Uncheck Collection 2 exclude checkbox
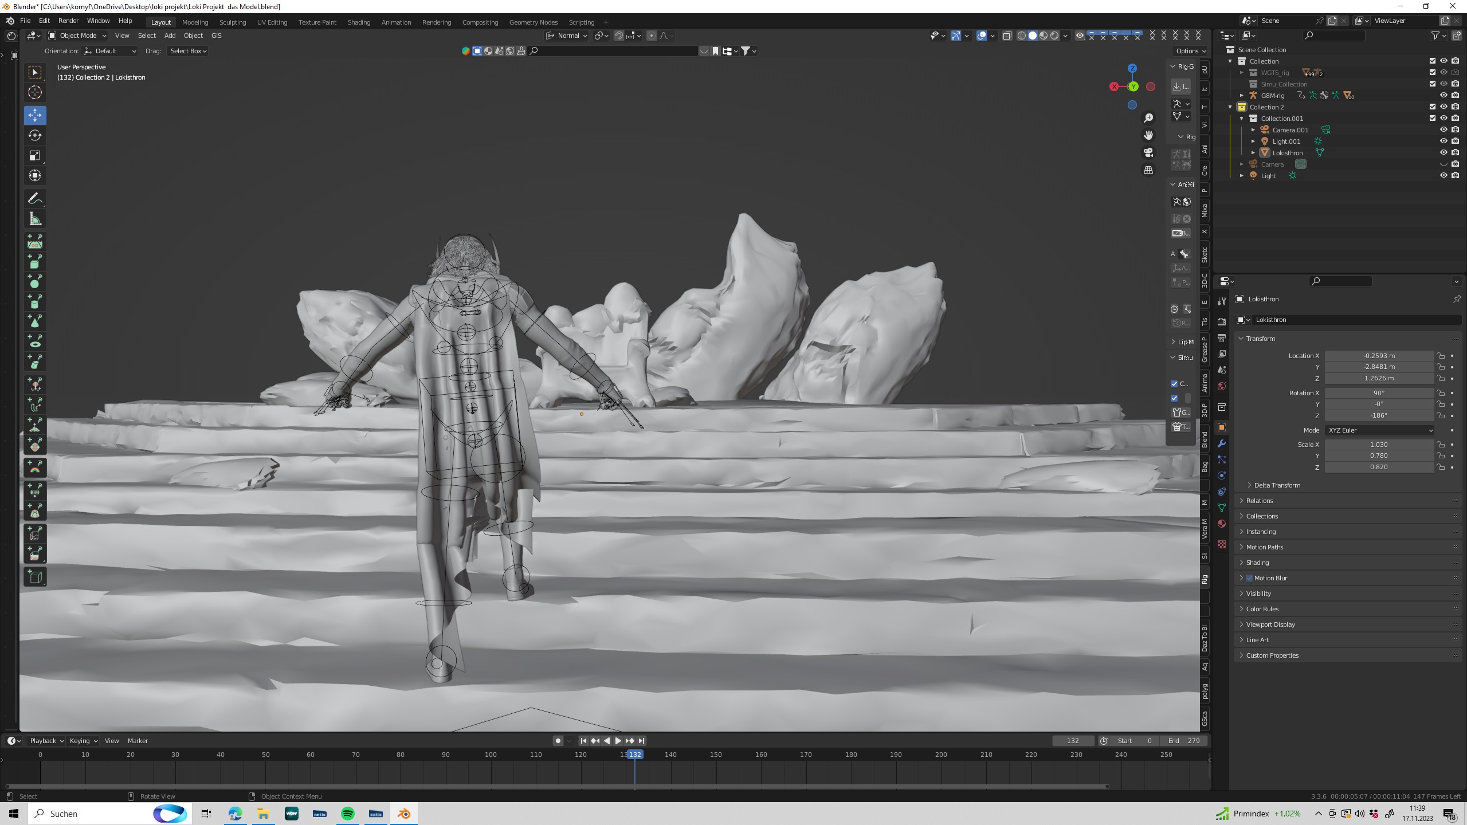The height and width of the screenshot is (825, 1467). (x=1432, y=107)
